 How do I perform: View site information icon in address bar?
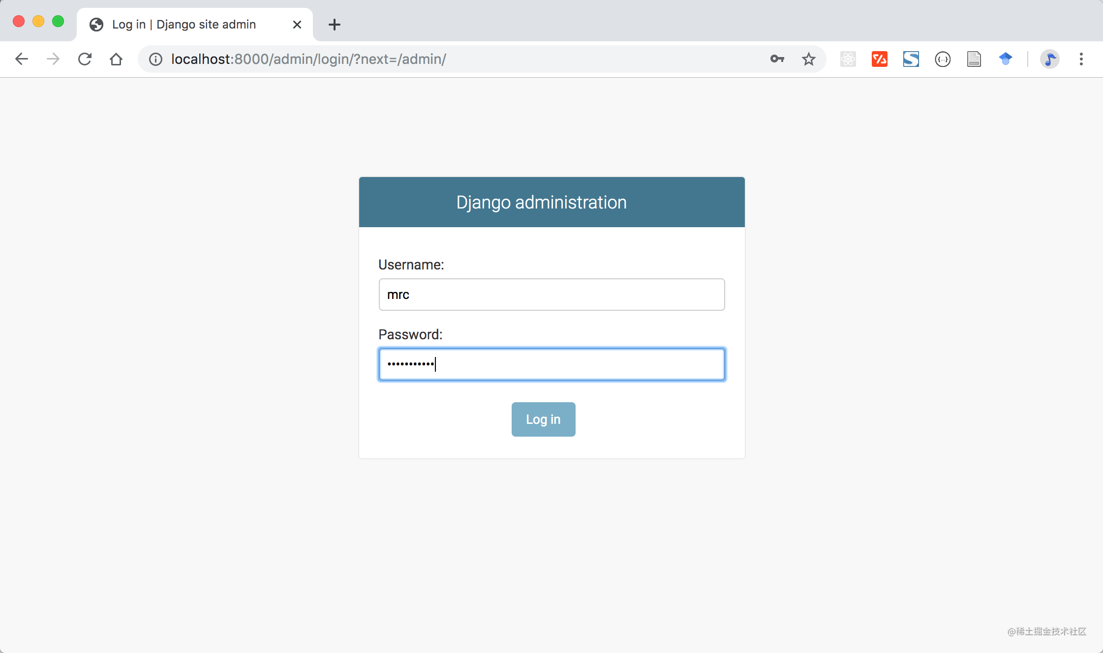(155, 59)
